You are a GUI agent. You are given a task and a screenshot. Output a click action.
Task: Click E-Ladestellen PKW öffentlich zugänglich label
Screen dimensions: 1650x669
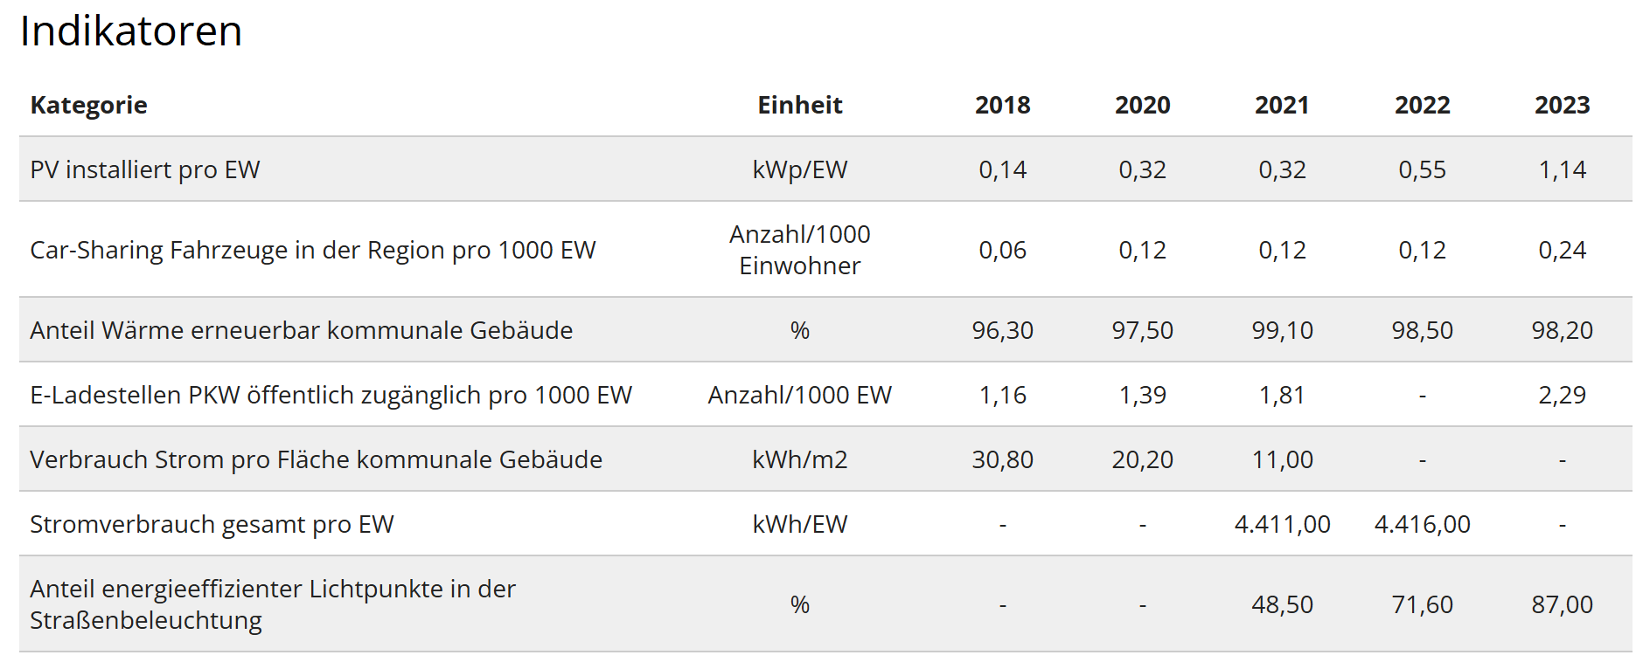[x=331, y=395]
